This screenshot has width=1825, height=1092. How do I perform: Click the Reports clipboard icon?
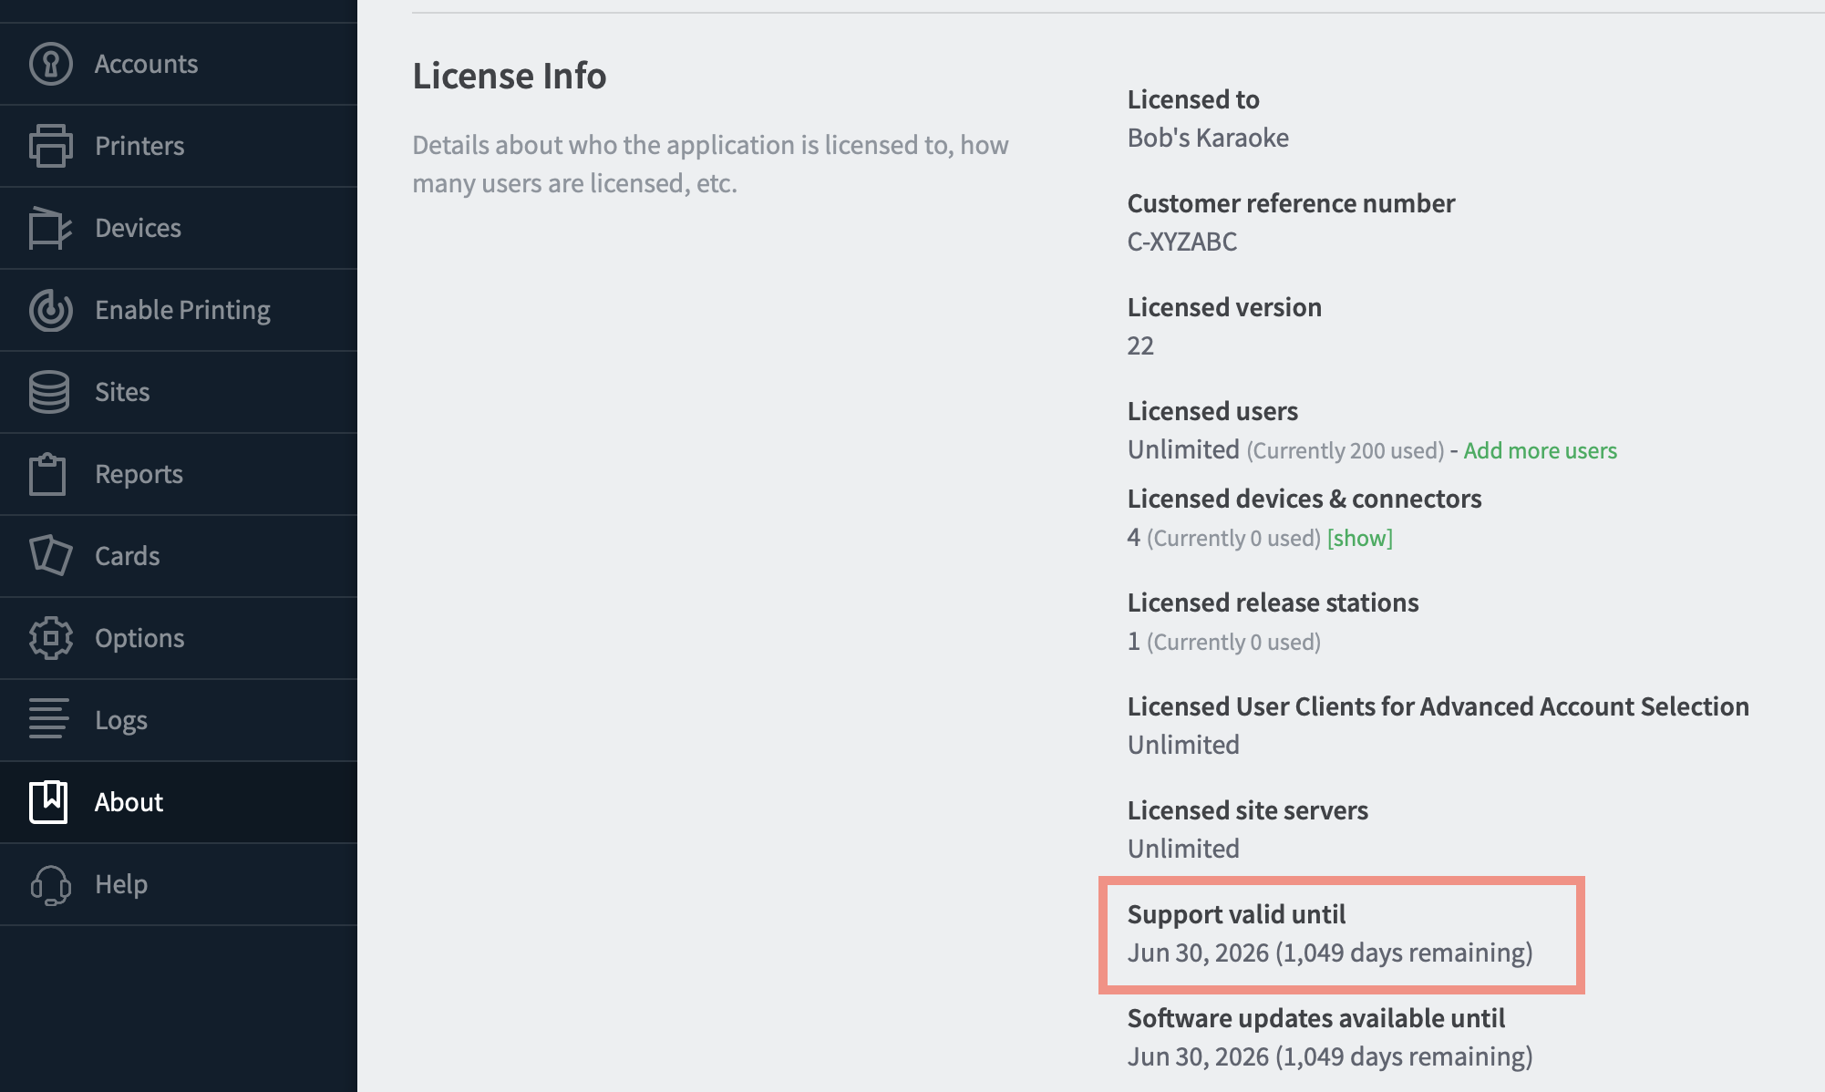coord(47,474)
